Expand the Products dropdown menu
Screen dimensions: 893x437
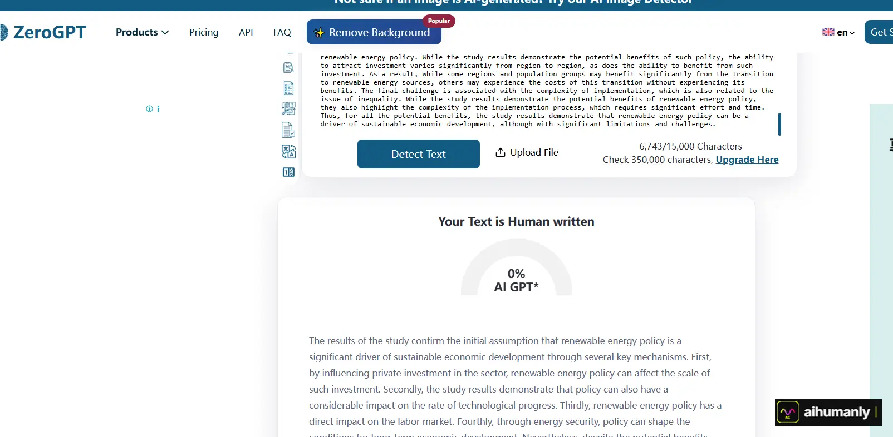point(142,32)
